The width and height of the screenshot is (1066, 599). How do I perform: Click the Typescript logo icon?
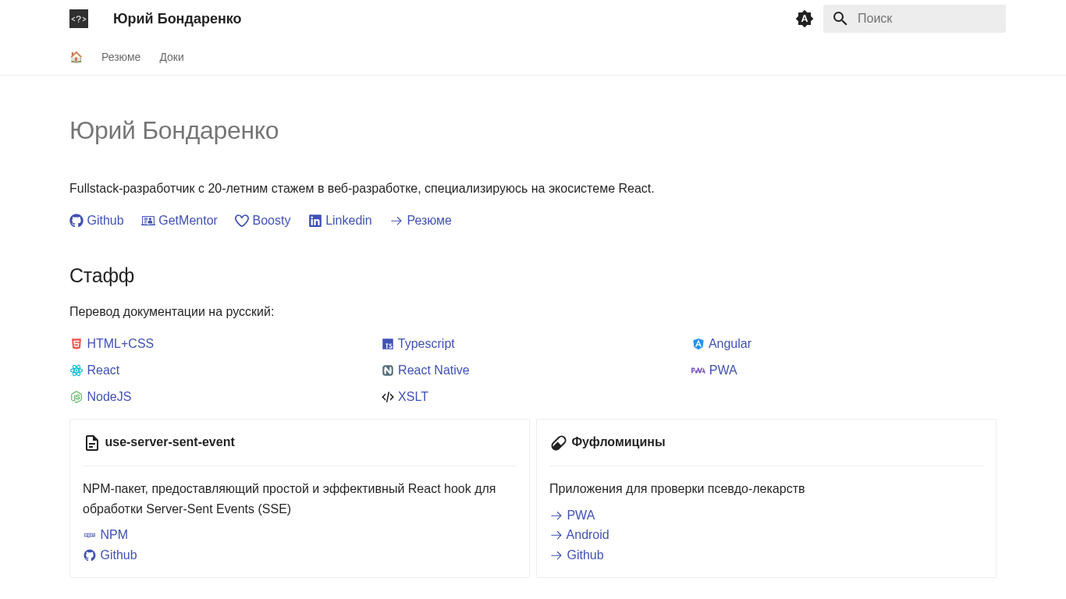tap(388, 344)
